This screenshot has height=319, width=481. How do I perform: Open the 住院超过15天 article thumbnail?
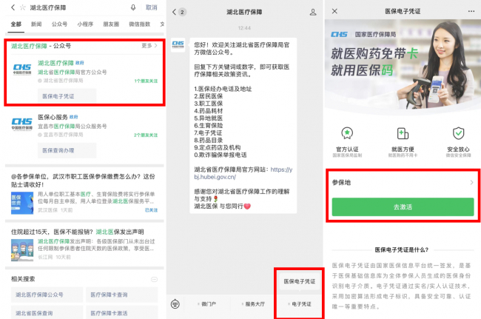pos(22,250)
